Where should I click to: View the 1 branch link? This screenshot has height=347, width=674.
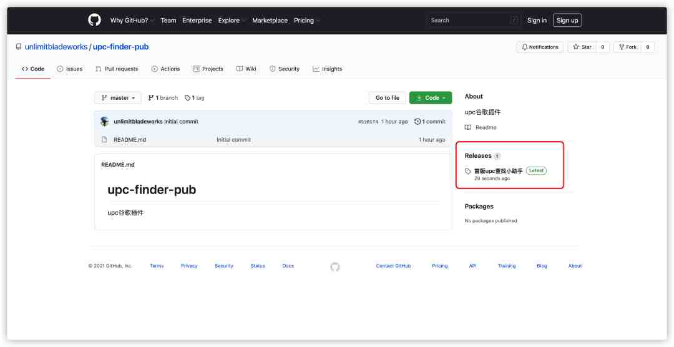point(163,97)
